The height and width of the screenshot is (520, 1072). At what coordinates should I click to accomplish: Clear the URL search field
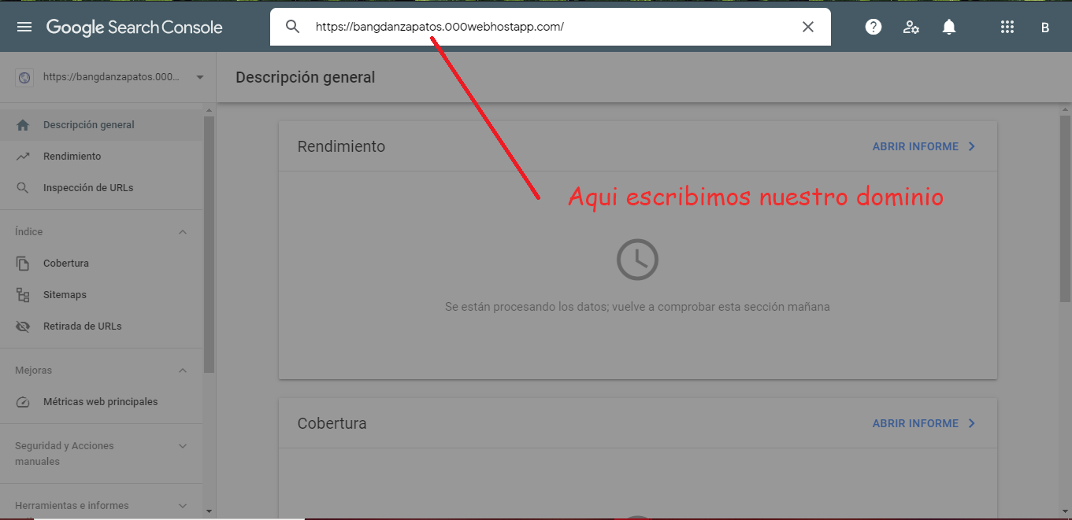click(807, 27)
